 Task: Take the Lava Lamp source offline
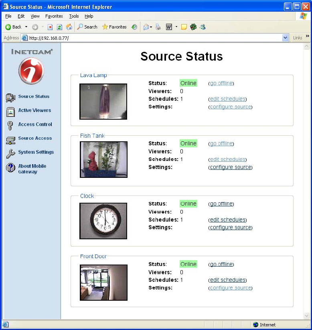pyautogui.click(x=221, y=83)
